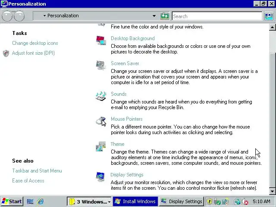Click the security shield tray icon
This screenshot has height=207, width=276.
pyautogui.click(x=210, y=201)
